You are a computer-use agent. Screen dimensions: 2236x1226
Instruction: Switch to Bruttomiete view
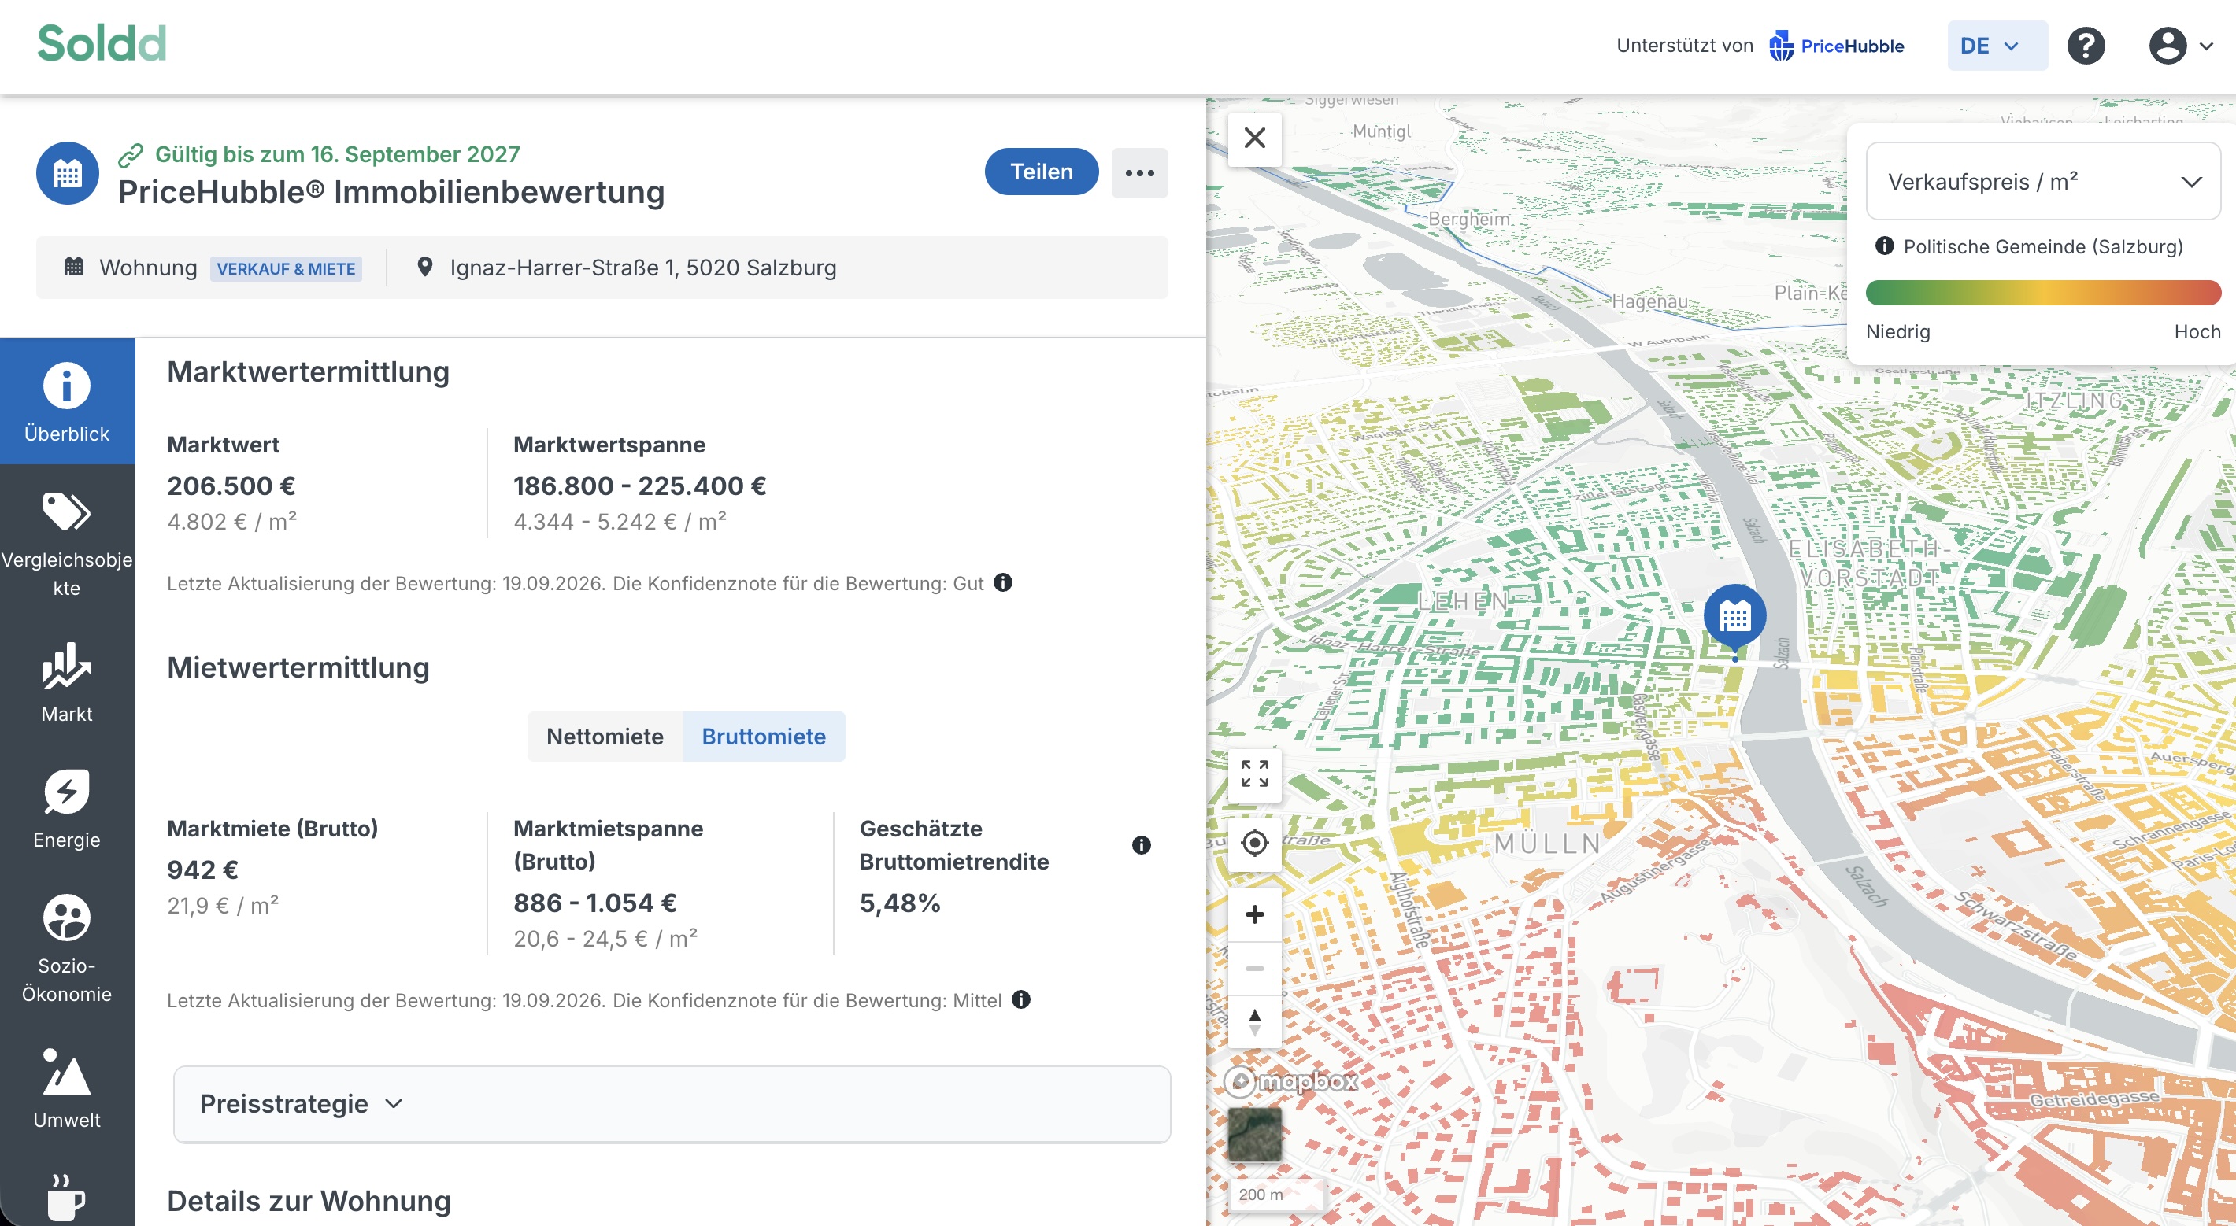pos(764,737)
